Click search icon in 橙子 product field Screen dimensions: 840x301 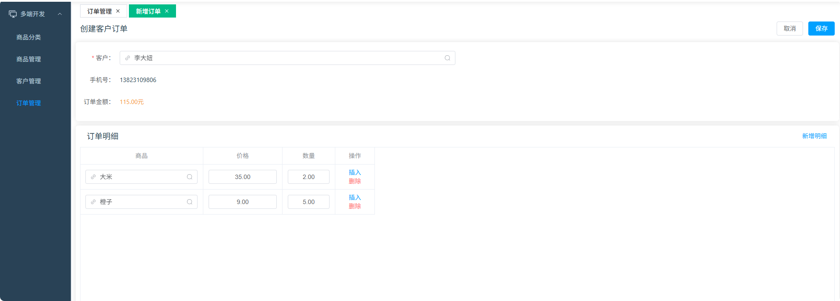(190, 202)
